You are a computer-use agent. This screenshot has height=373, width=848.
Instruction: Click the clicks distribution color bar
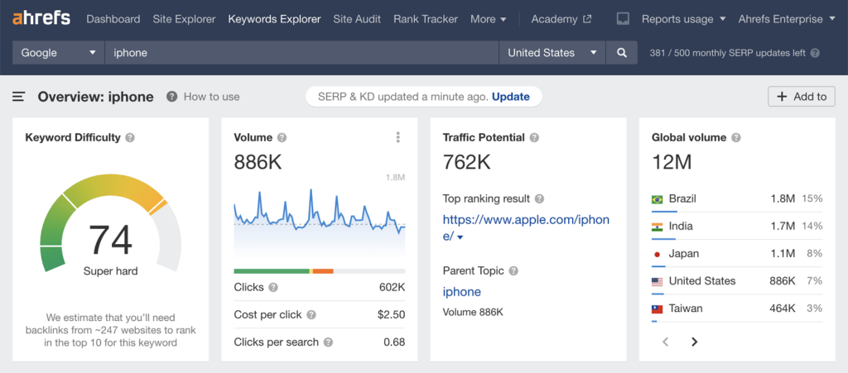coord(319,271)
